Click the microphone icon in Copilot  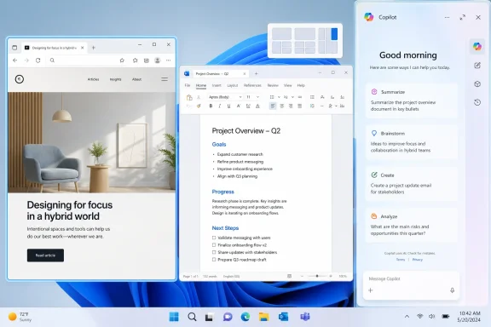pyautogui.click(x=452, y=290)
